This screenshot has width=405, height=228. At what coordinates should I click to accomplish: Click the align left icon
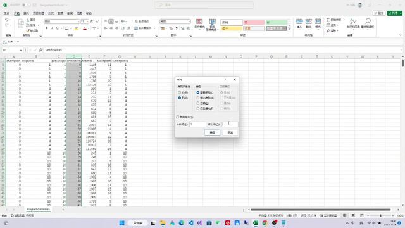coord(106,28)
